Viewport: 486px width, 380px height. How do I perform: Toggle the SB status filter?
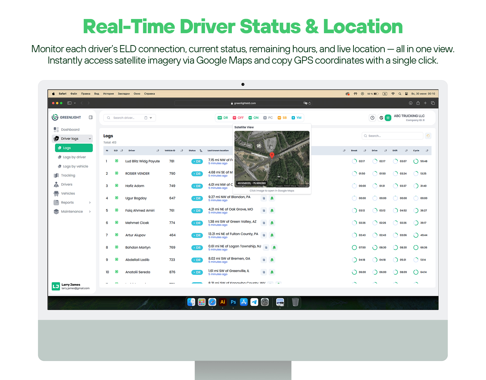coord(282,118)
